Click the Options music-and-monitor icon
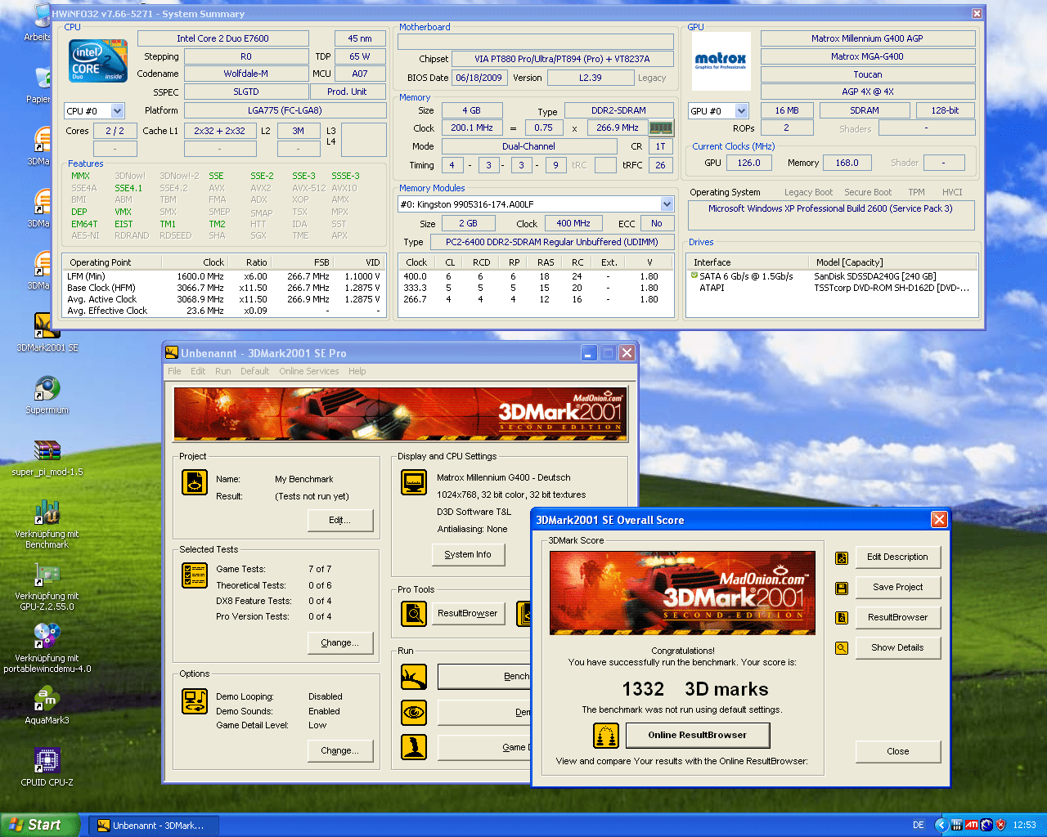 tap(195, 701)
